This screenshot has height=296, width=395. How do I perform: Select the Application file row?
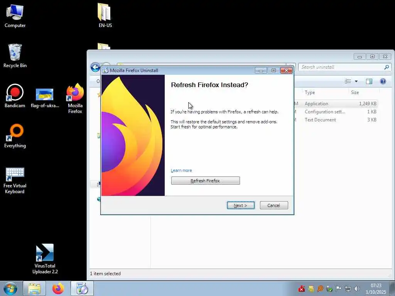[336, 104]
